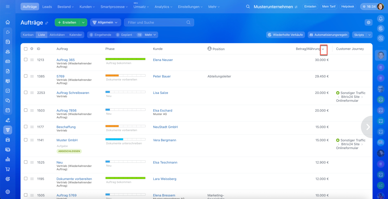388x199 pixels.
Task: Click the search magnifier in top bar
Action: (248, 7)
